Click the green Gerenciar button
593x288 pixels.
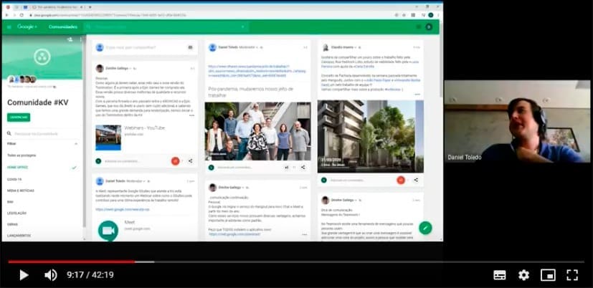19,117
